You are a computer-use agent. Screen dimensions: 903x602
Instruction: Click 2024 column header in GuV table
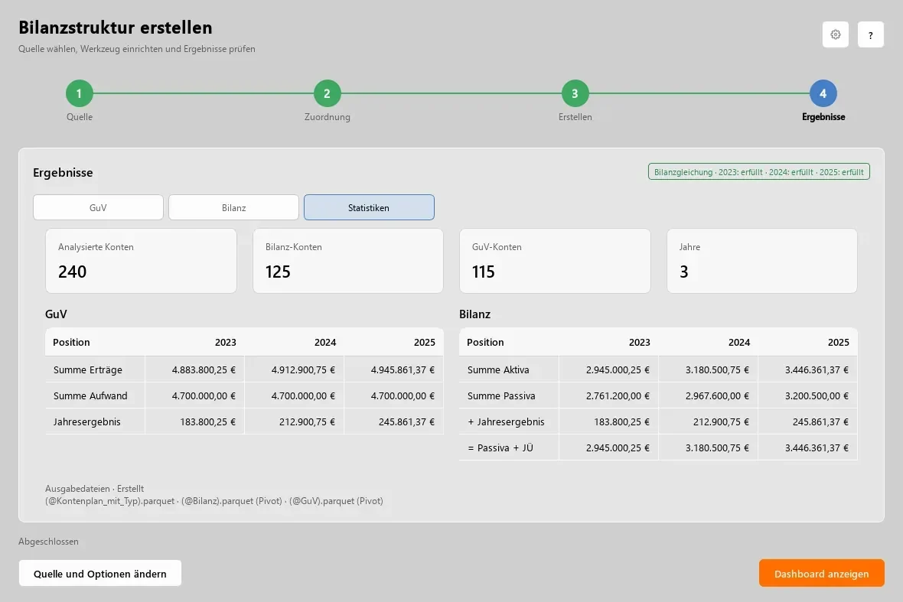pyautogui.click(x=324, y=342)
